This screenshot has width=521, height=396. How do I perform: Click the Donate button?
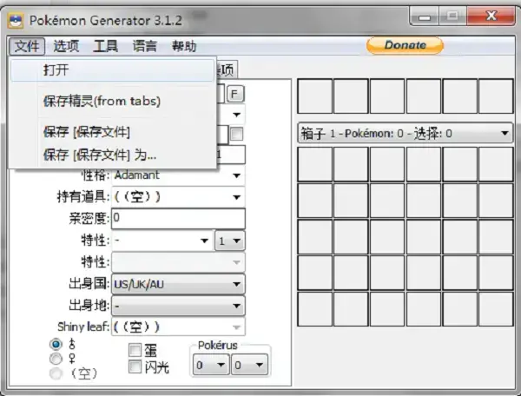pyautogui.click(x=405, y=45)
